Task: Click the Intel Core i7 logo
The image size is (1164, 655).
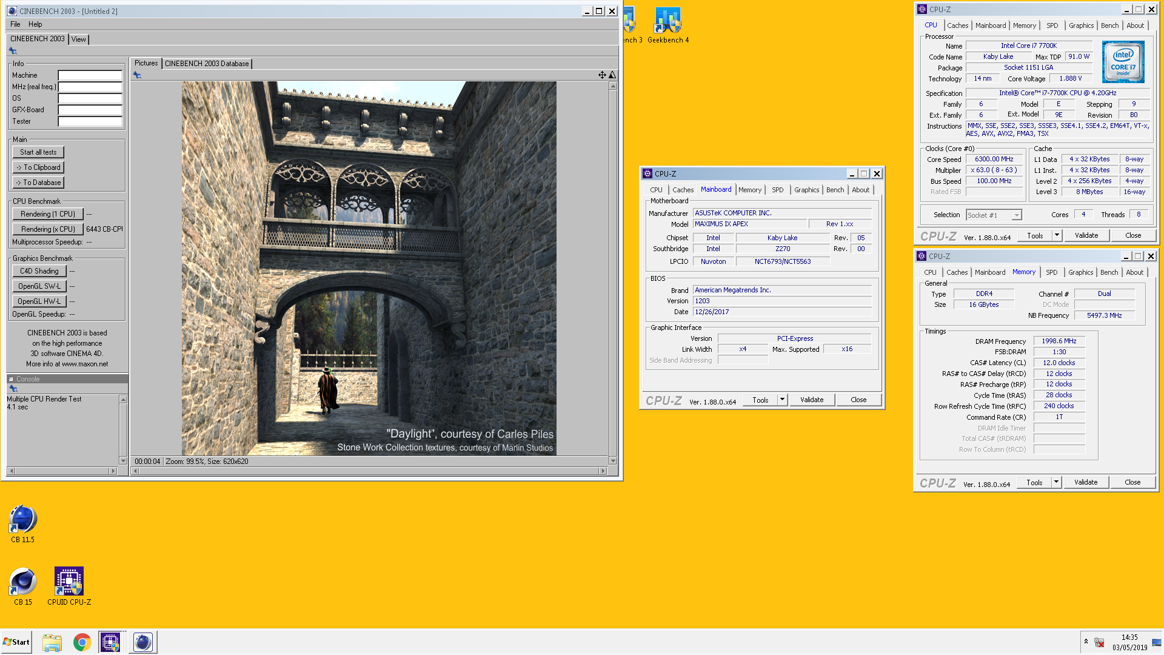Action: (1123, 62)
